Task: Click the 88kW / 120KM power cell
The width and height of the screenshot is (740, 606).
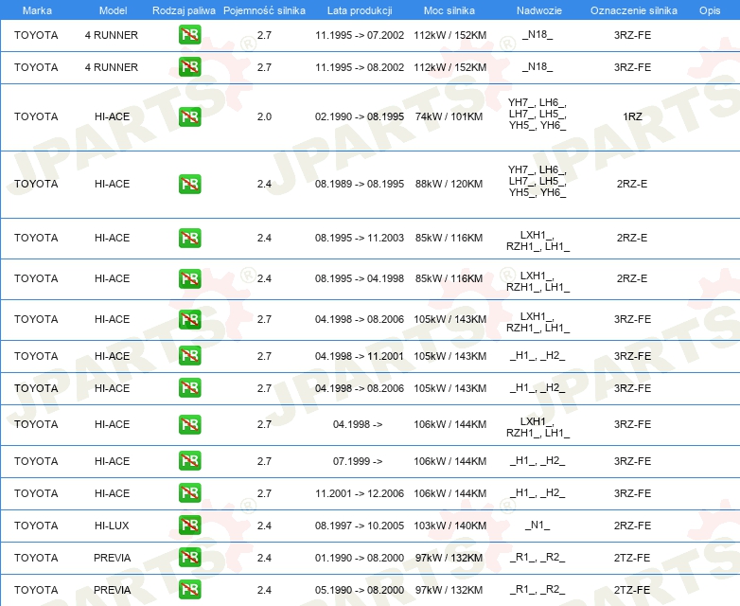Action: click(x=449, y=184)
